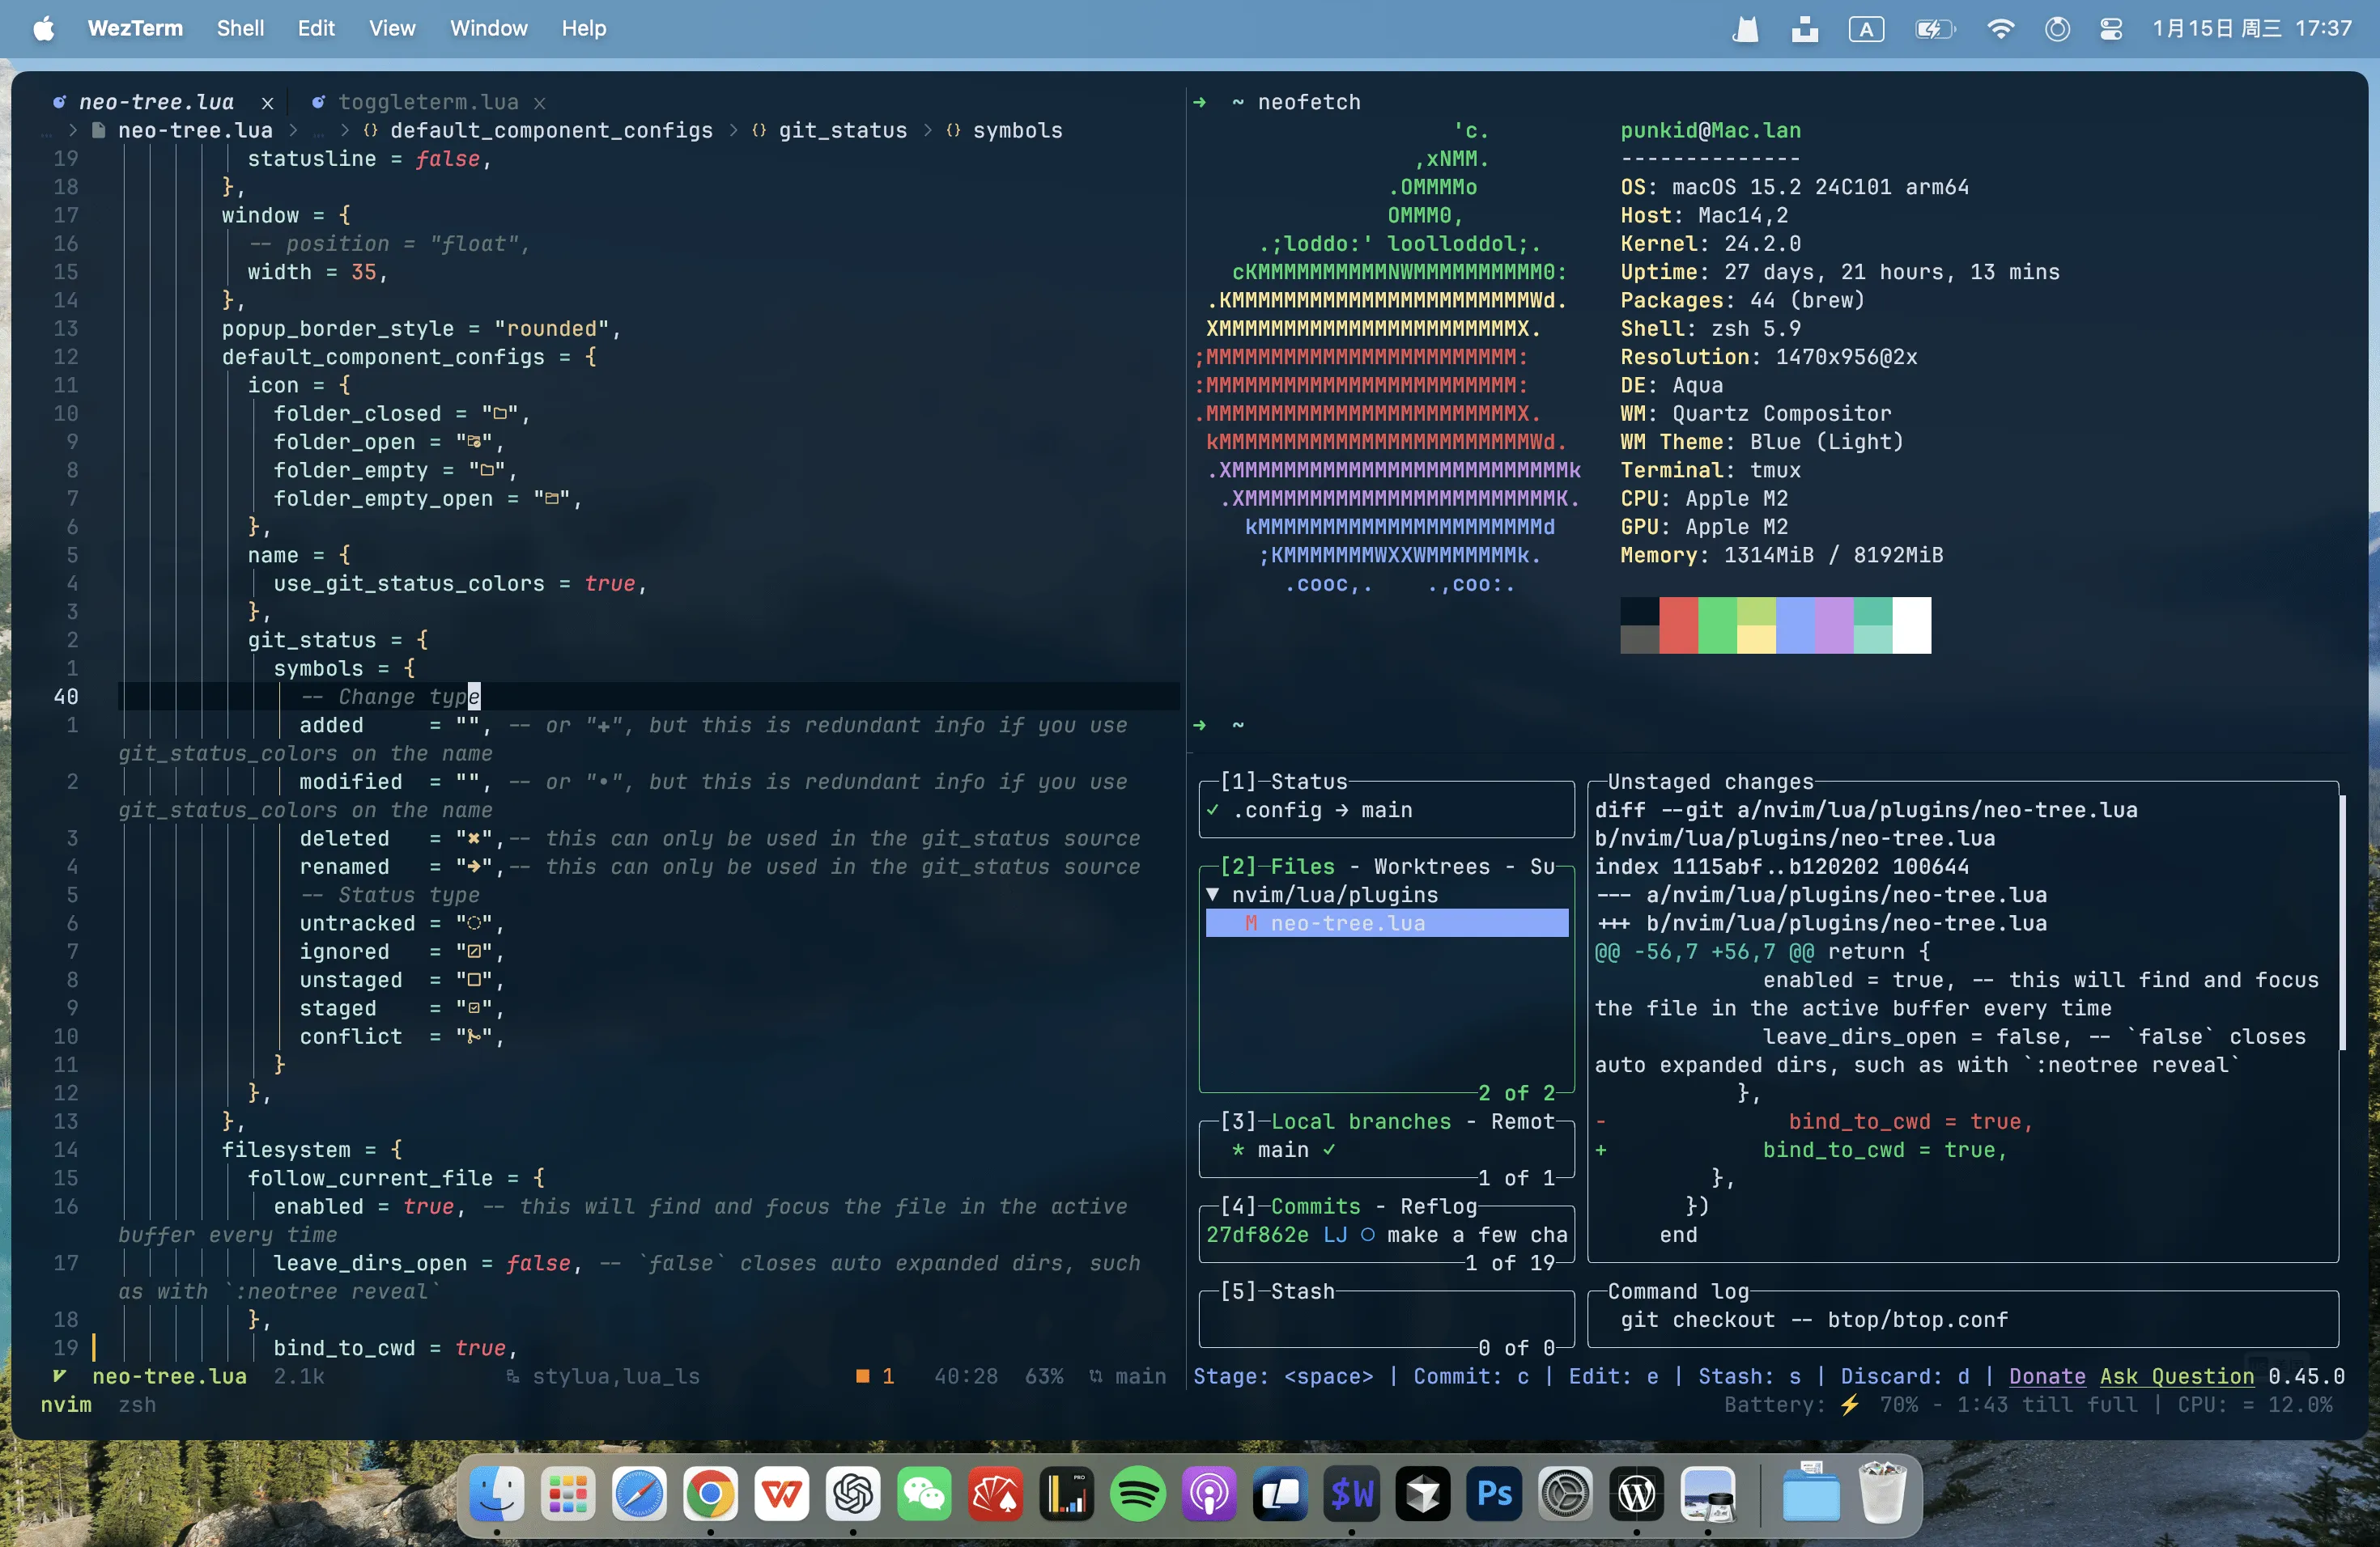Image resolution: width=2380 pixels, height=1547 pixels.
Task: Click the file icon in the breadcrumb bar
Action: [x=98, y=130]
